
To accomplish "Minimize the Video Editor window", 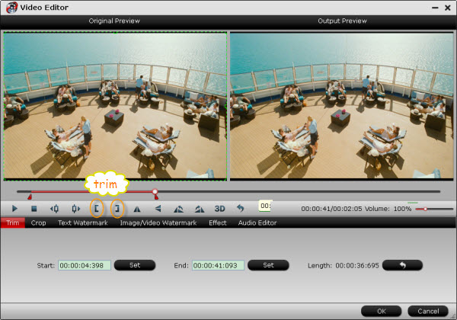I will click(x=435, y=8).
